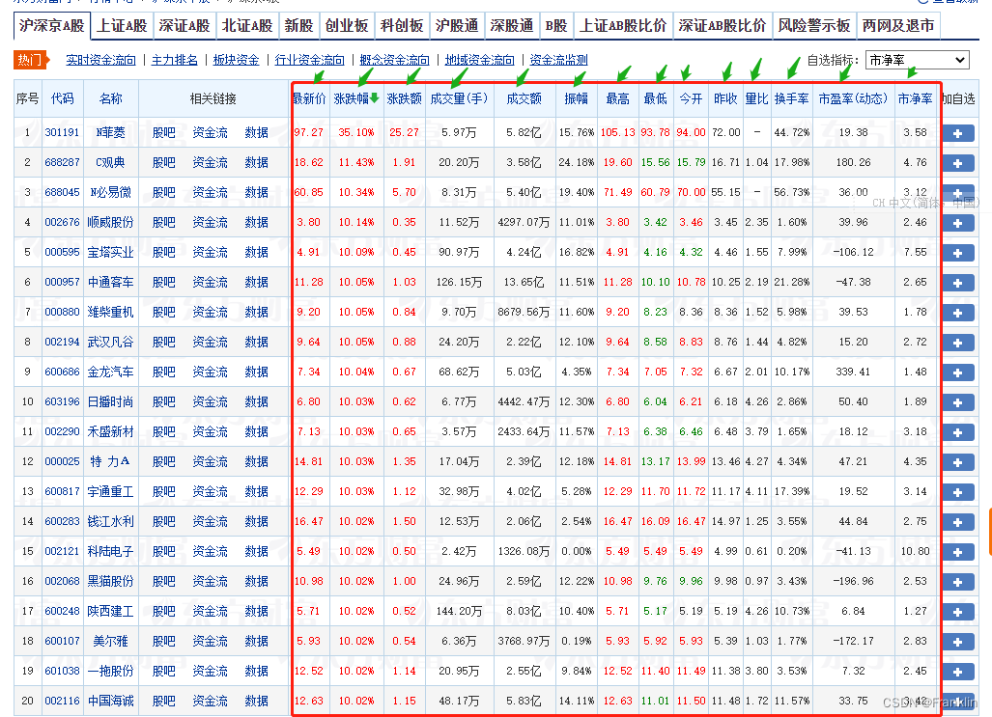This screenshot has width=992, height=717.
Task: Open the 深股通 tab
Action: (x=512, y=26)
